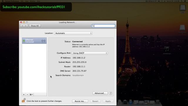This screenshot has height=106, width=188.
Task: Open the second drive icon on desktop
Action: pyautogui.click(x=182, y=28)
